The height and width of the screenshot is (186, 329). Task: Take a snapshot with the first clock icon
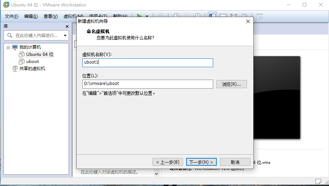177,16
